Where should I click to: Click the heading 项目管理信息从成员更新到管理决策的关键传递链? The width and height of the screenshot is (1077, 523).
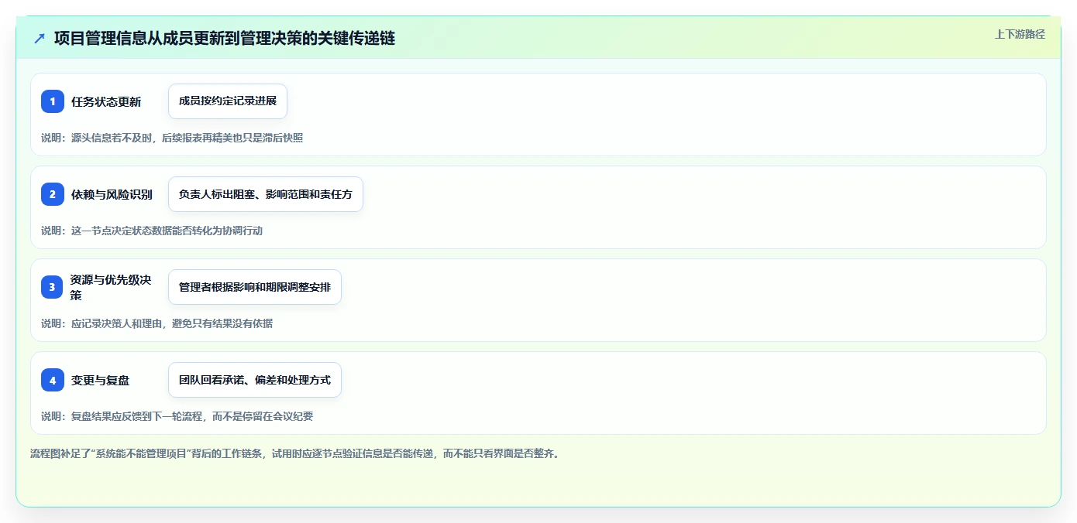(x=225, y=38)
